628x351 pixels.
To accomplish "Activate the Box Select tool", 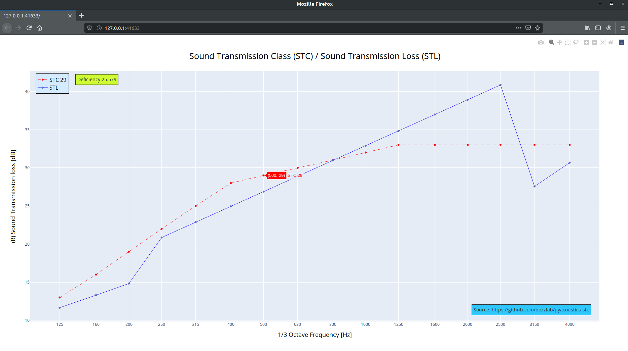I will coord(568,42).
